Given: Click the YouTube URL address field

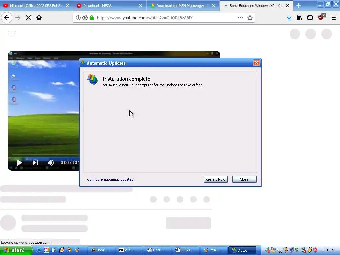Looking at the screenshot, I should pyautogui.click(x=165, y=18).
